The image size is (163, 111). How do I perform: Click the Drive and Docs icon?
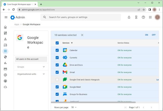click(65, 65)
